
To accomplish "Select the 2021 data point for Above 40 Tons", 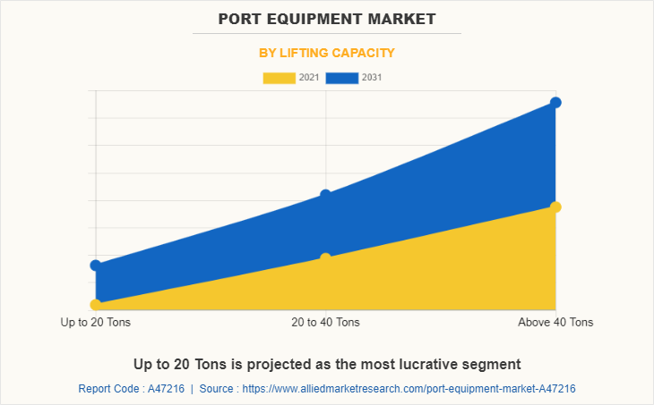I will [555, 207].
